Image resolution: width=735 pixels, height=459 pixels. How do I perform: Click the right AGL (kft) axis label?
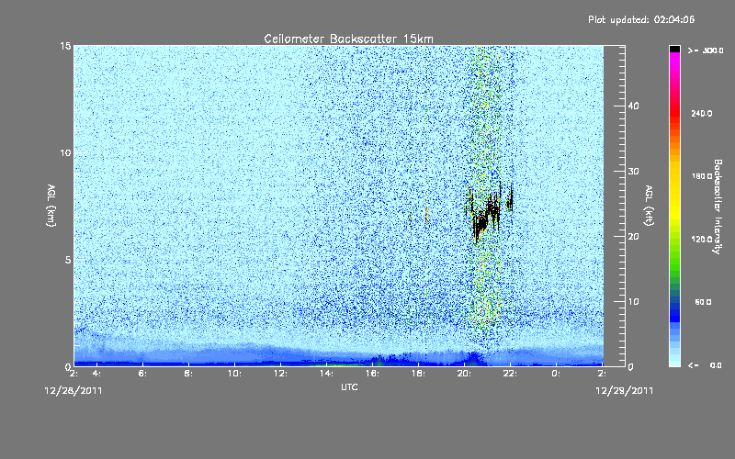[x=649, y=205]
